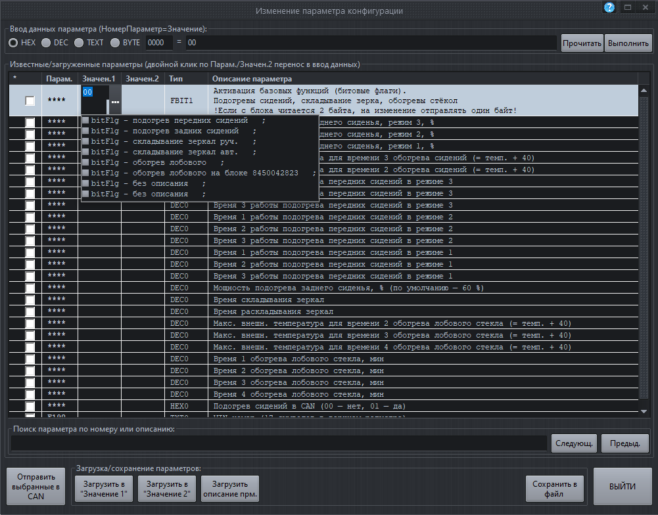Choose the BYTE radio button
The image size is (658, 515).
tap(115, 43)
